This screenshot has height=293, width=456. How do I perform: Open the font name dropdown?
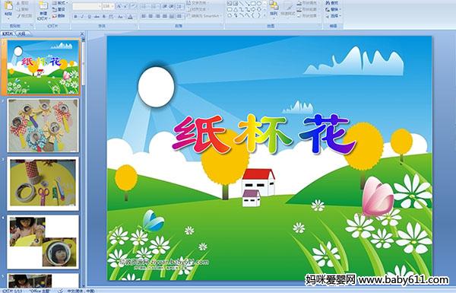click(x=100, y=6)
